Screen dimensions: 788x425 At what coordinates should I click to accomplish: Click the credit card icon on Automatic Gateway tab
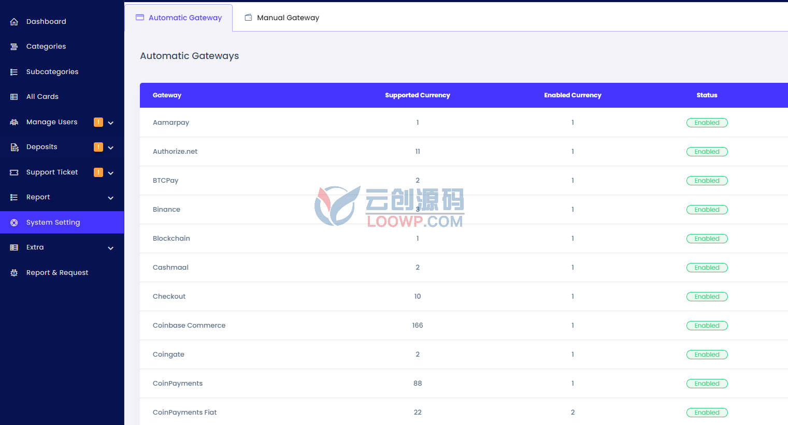pyautogui.click(x=140, y=18)
